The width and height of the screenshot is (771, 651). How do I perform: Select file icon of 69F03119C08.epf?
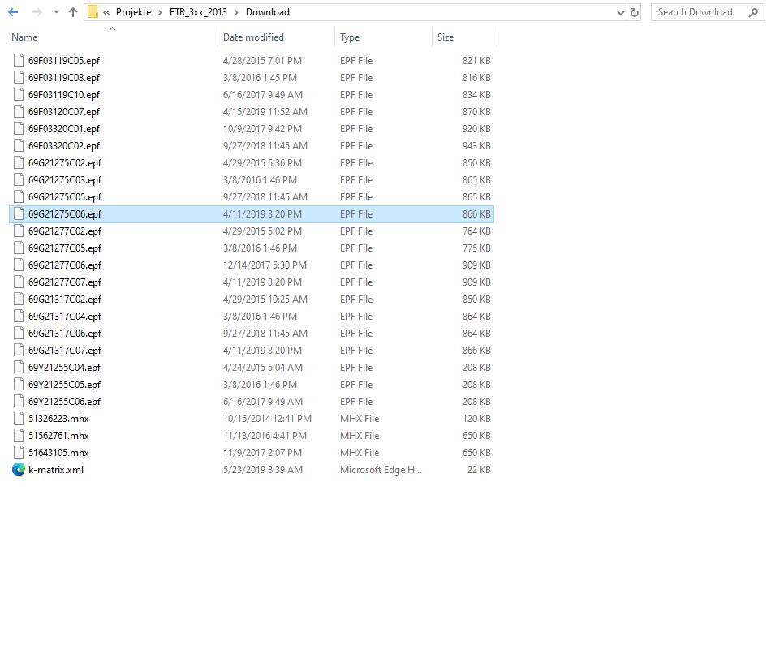pyautogui.click(x=19, y=78)
